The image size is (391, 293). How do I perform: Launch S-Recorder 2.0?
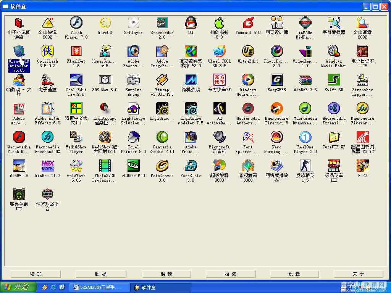click(162, 23)
